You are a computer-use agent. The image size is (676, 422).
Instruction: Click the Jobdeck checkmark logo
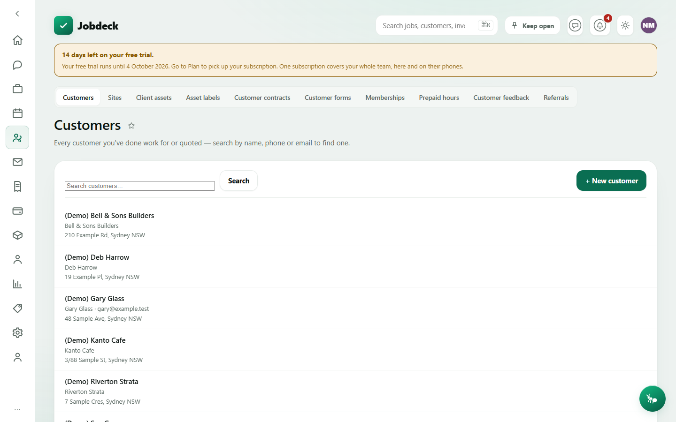point(63,25)
